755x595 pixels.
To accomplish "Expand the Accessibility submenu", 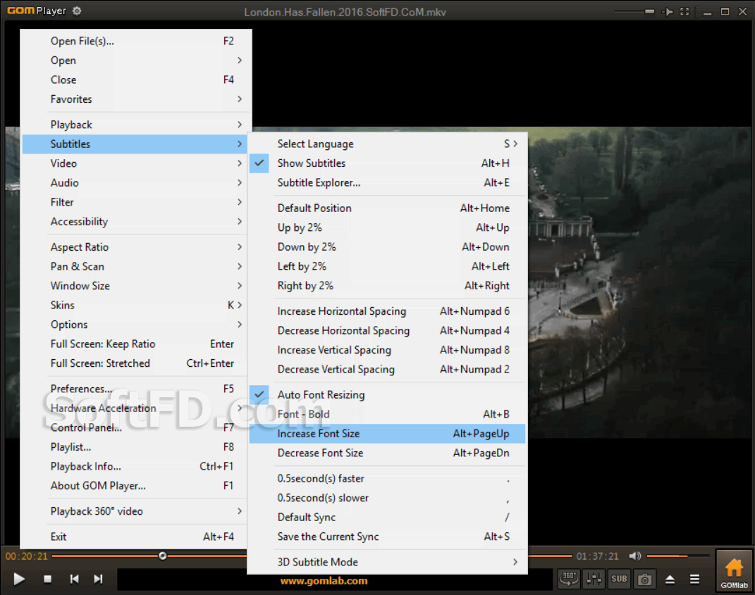I will (135, 221).
